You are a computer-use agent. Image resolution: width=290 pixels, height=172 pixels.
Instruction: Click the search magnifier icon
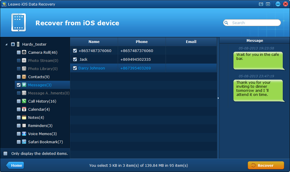(x=226, y=23)
